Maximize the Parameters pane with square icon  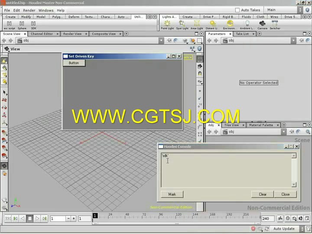(305, 34)
